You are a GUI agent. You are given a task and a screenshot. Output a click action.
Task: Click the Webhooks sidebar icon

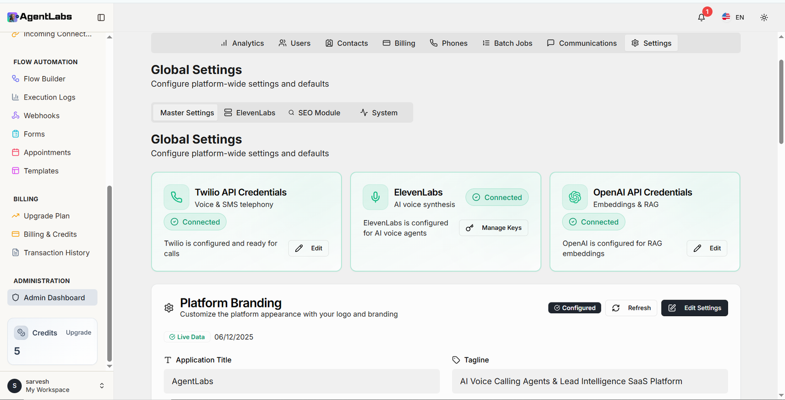pyautogui.click(x=16, y=116)
